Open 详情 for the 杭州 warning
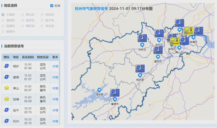This screenshot has height=128, width=217. point(55,121)
